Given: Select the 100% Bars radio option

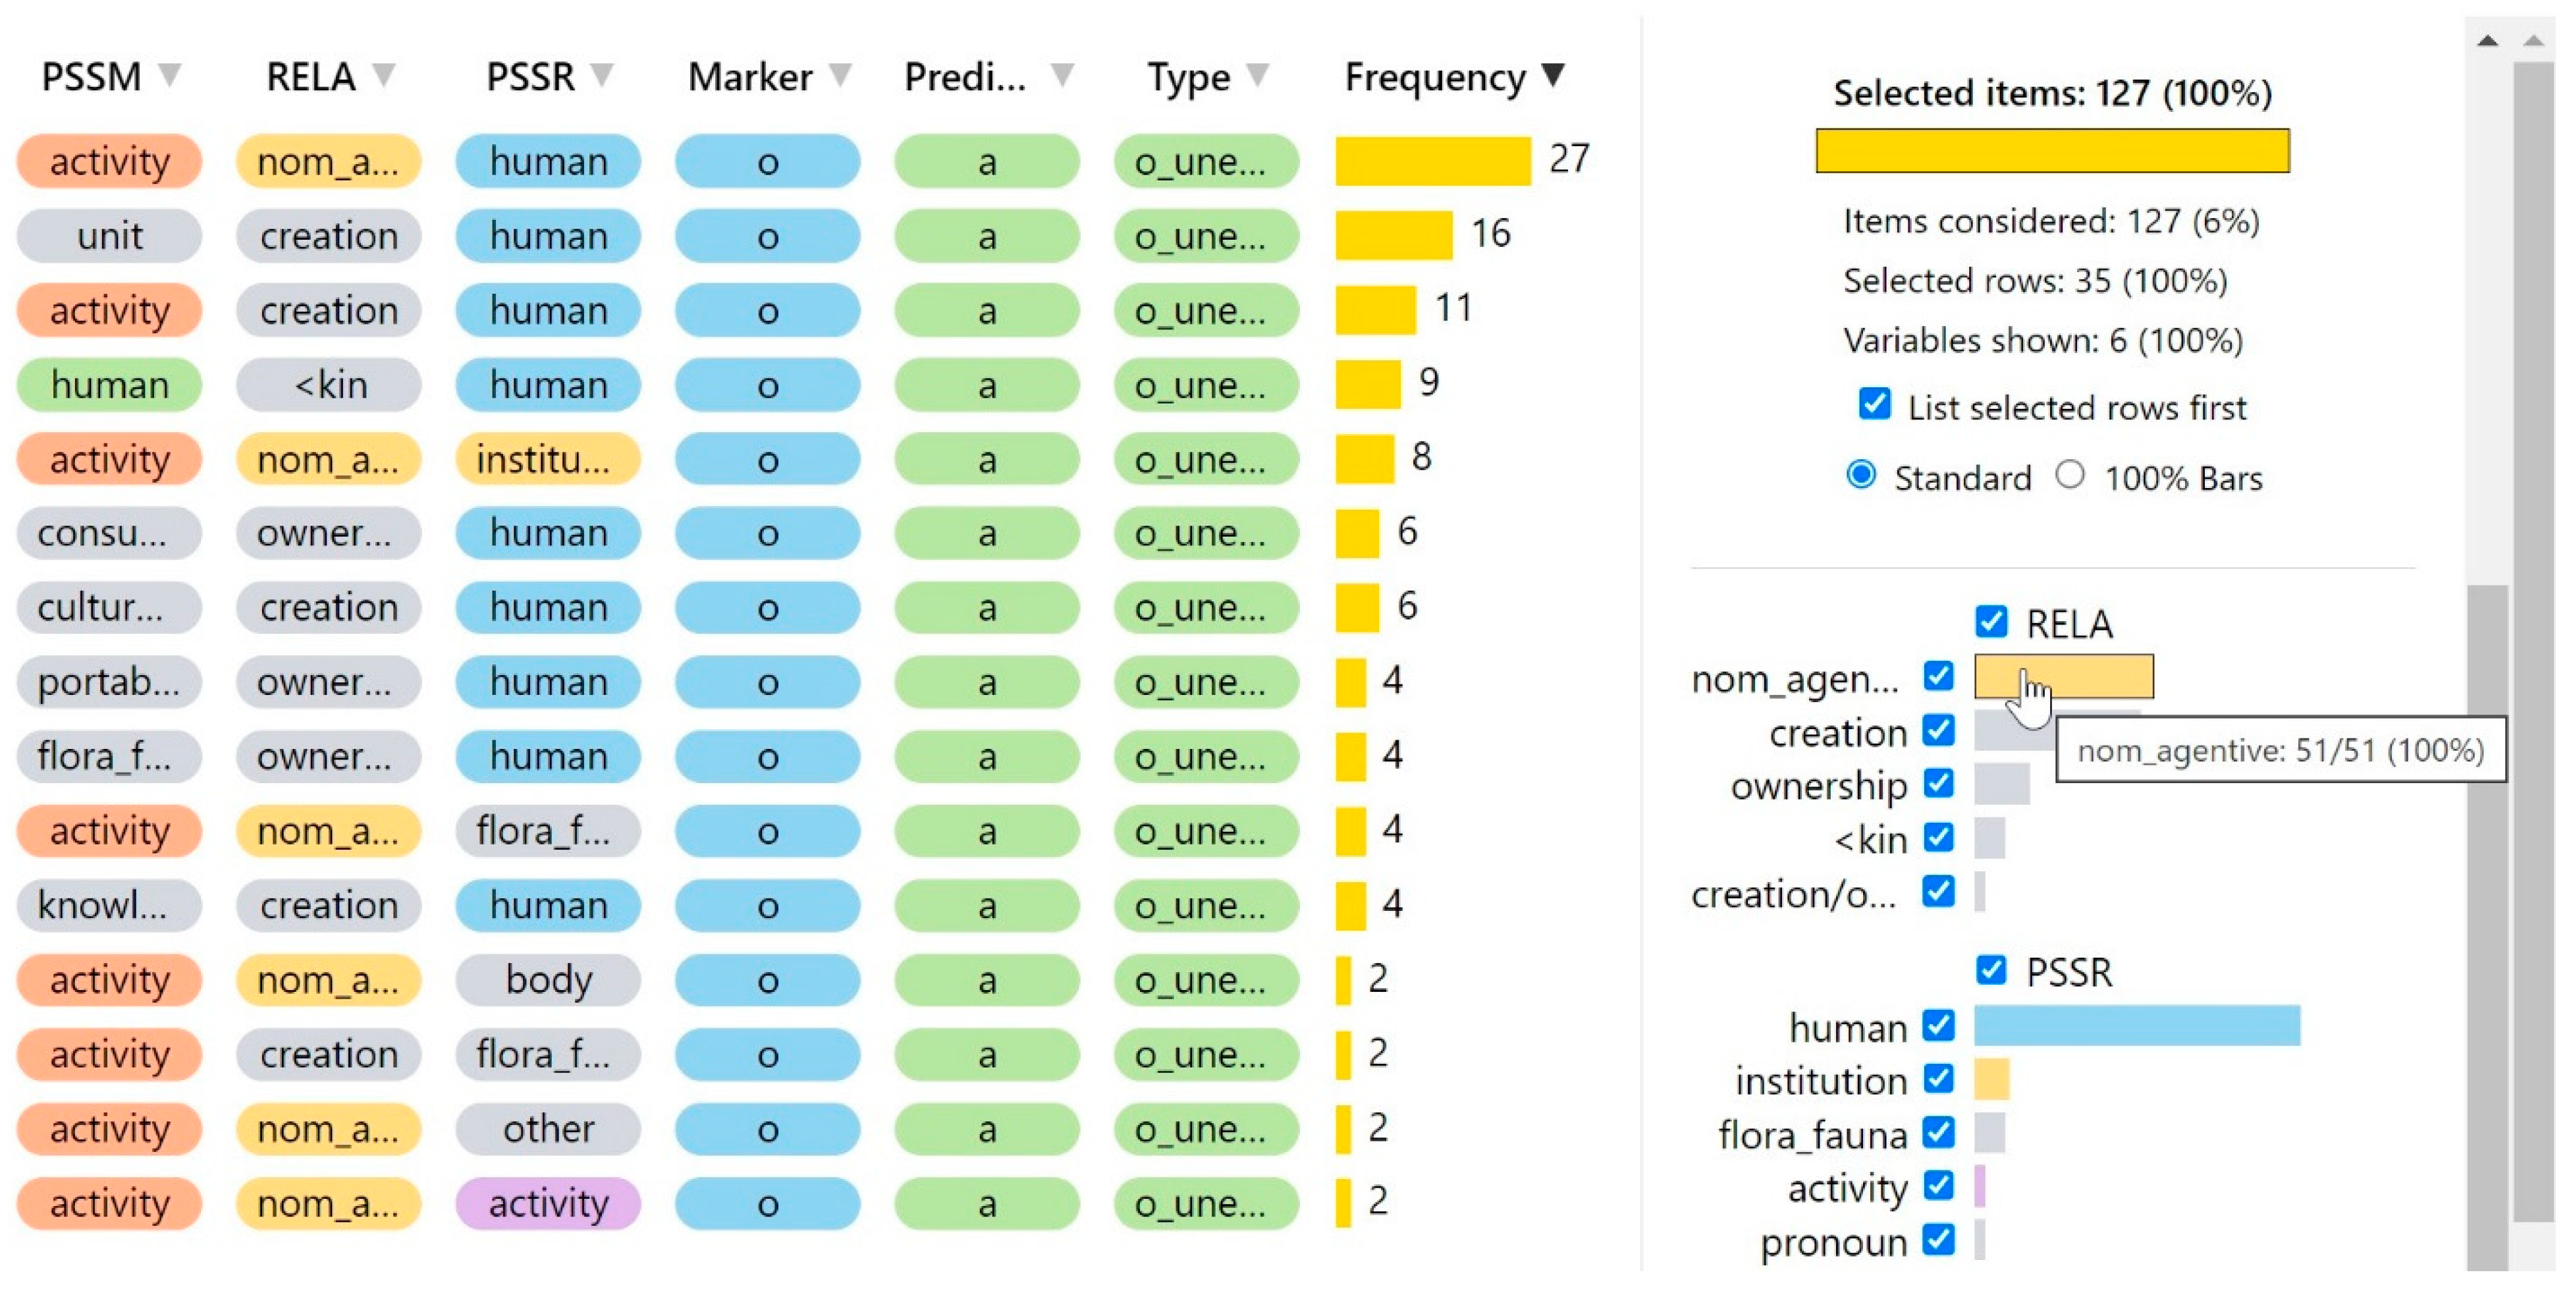Looking at the screenshot, I should 2070,475.
